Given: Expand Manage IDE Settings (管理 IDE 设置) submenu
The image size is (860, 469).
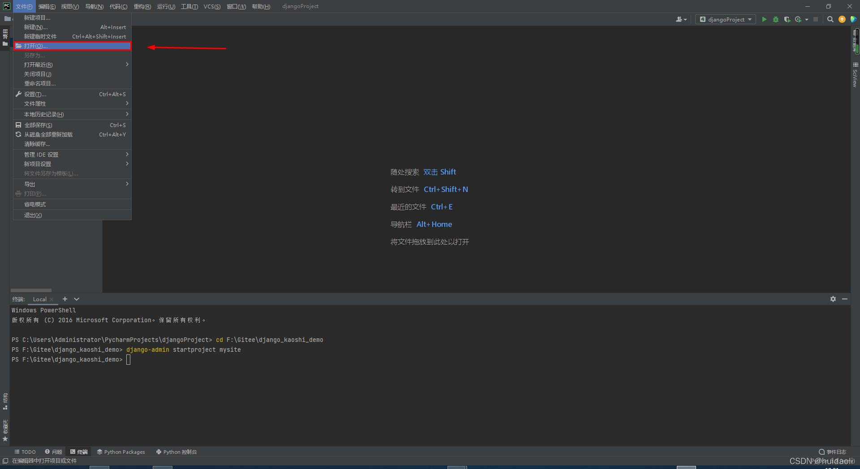Looking at the screenshot, I should (72, 155).
